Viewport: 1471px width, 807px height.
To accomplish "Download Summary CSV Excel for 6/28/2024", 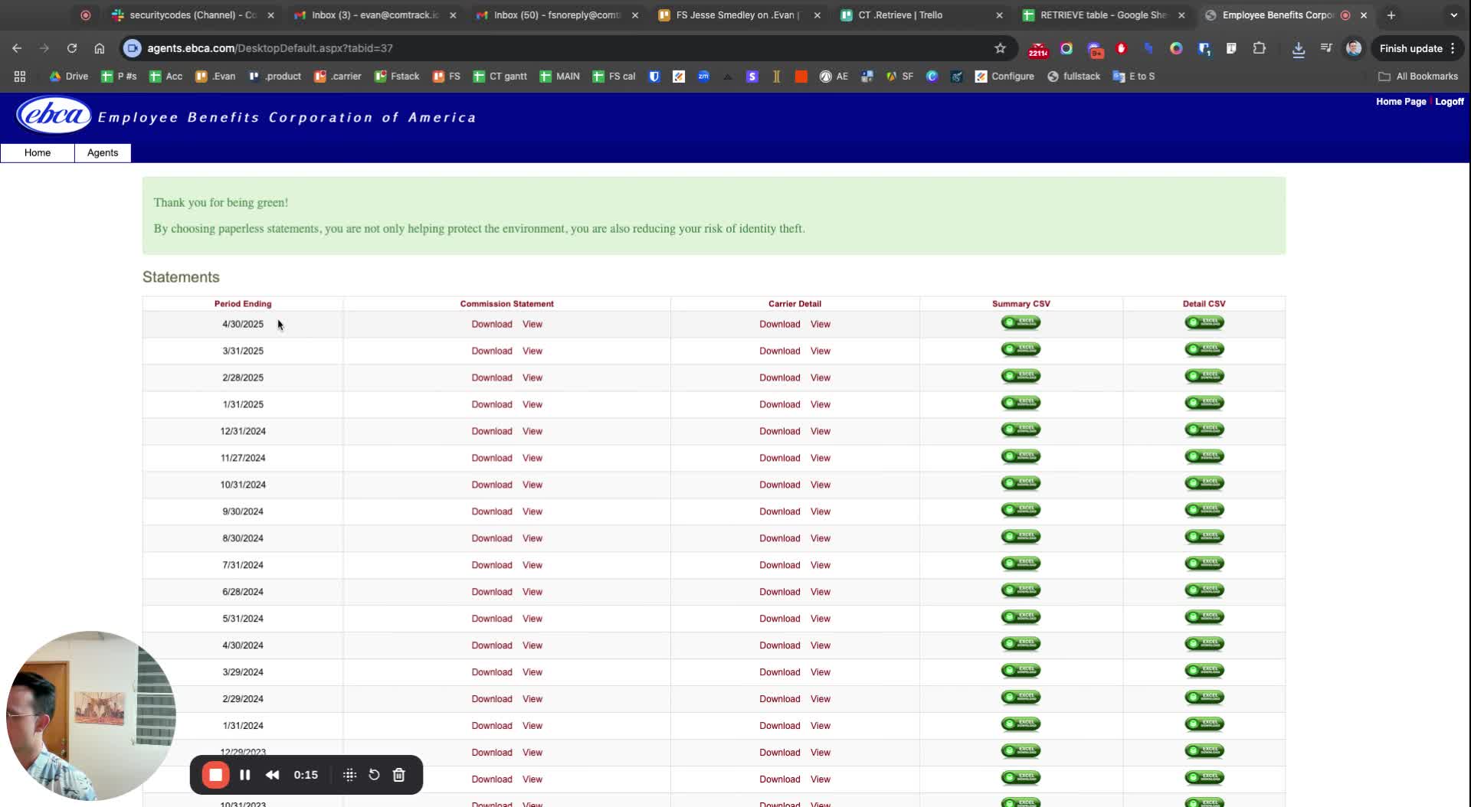I will point(1021,591).
